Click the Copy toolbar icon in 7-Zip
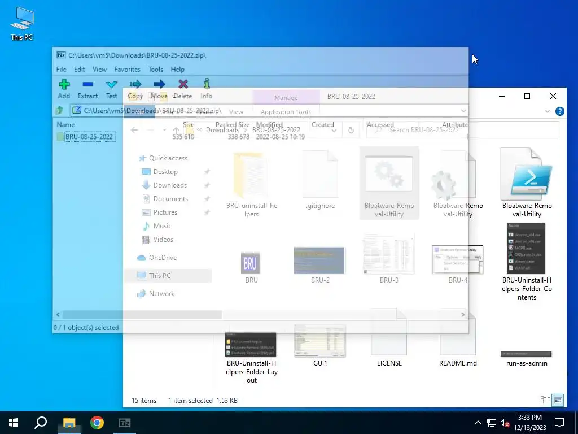This screenshot has height=434, width=578. click(x=135, y=89)
